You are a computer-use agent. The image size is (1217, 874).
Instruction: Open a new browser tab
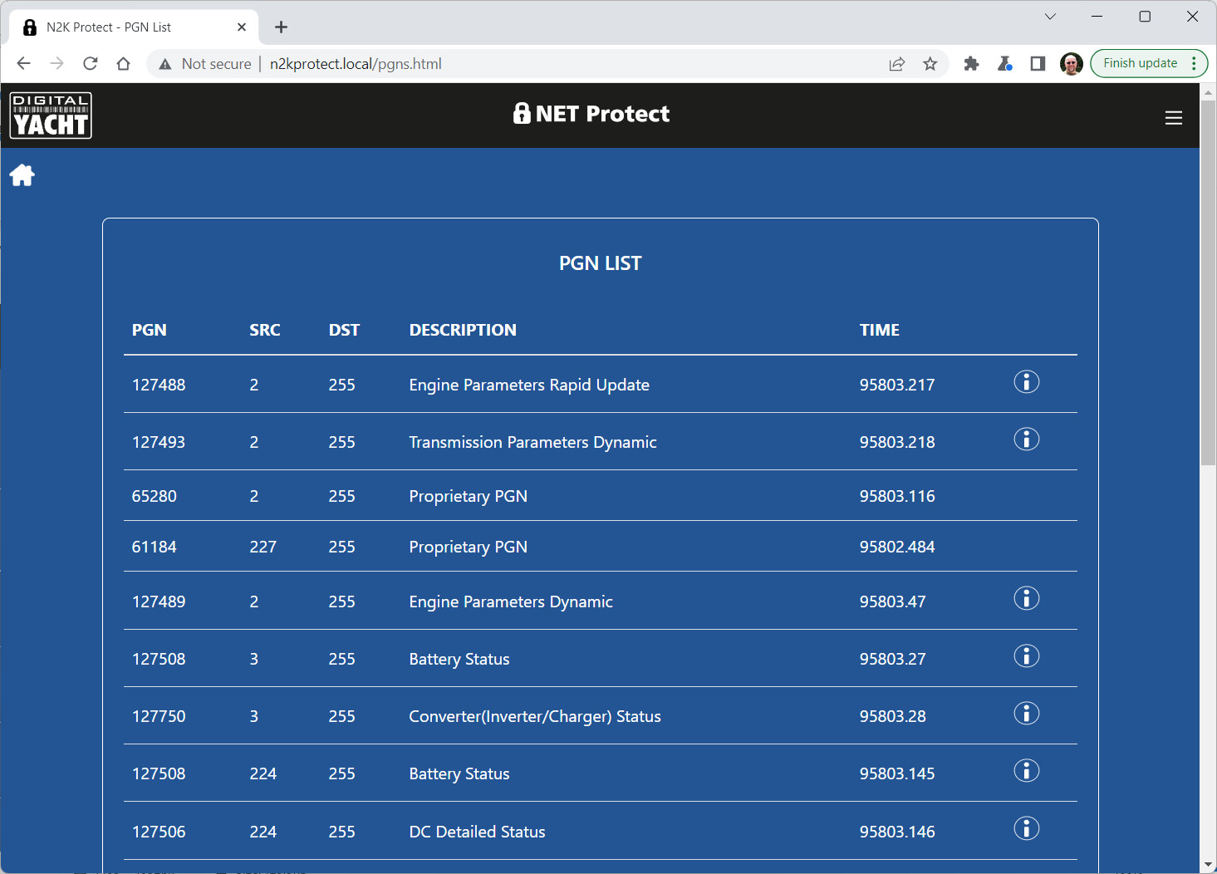(281, 27)
